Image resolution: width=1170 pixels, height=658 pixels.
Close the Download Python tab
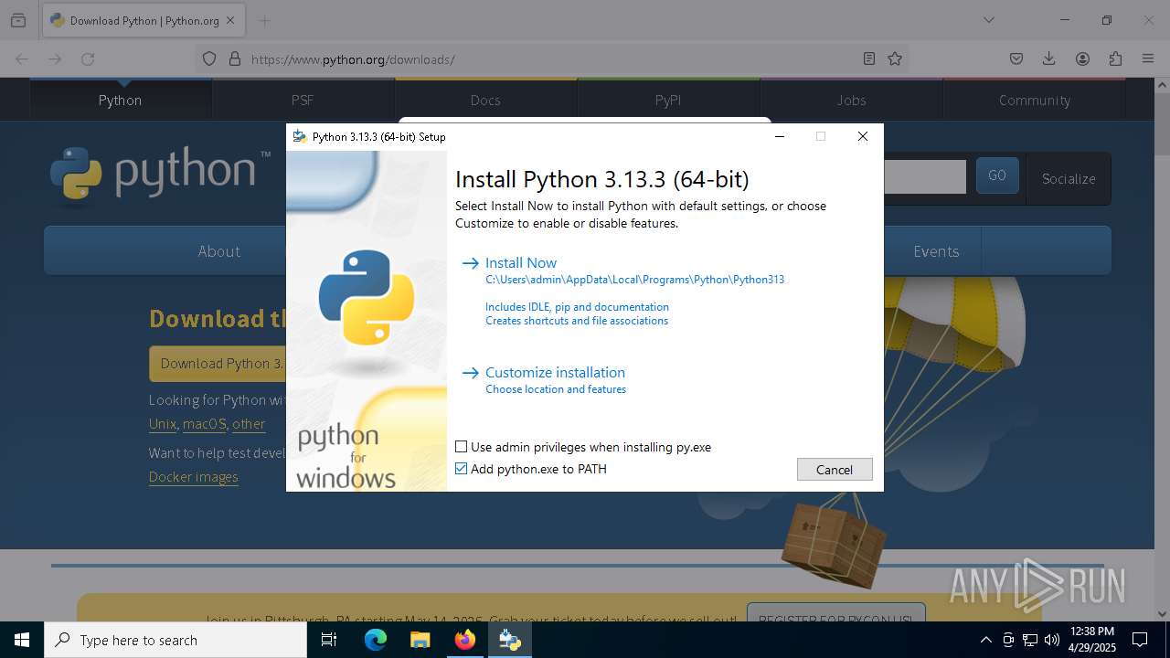click(230, 20)
